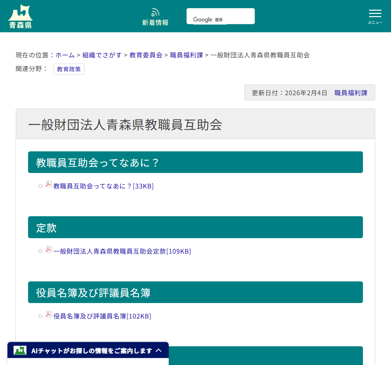Click the 教育政策 category tag
Viewport: 391px width, 365px height.
[x=69, y=69]
